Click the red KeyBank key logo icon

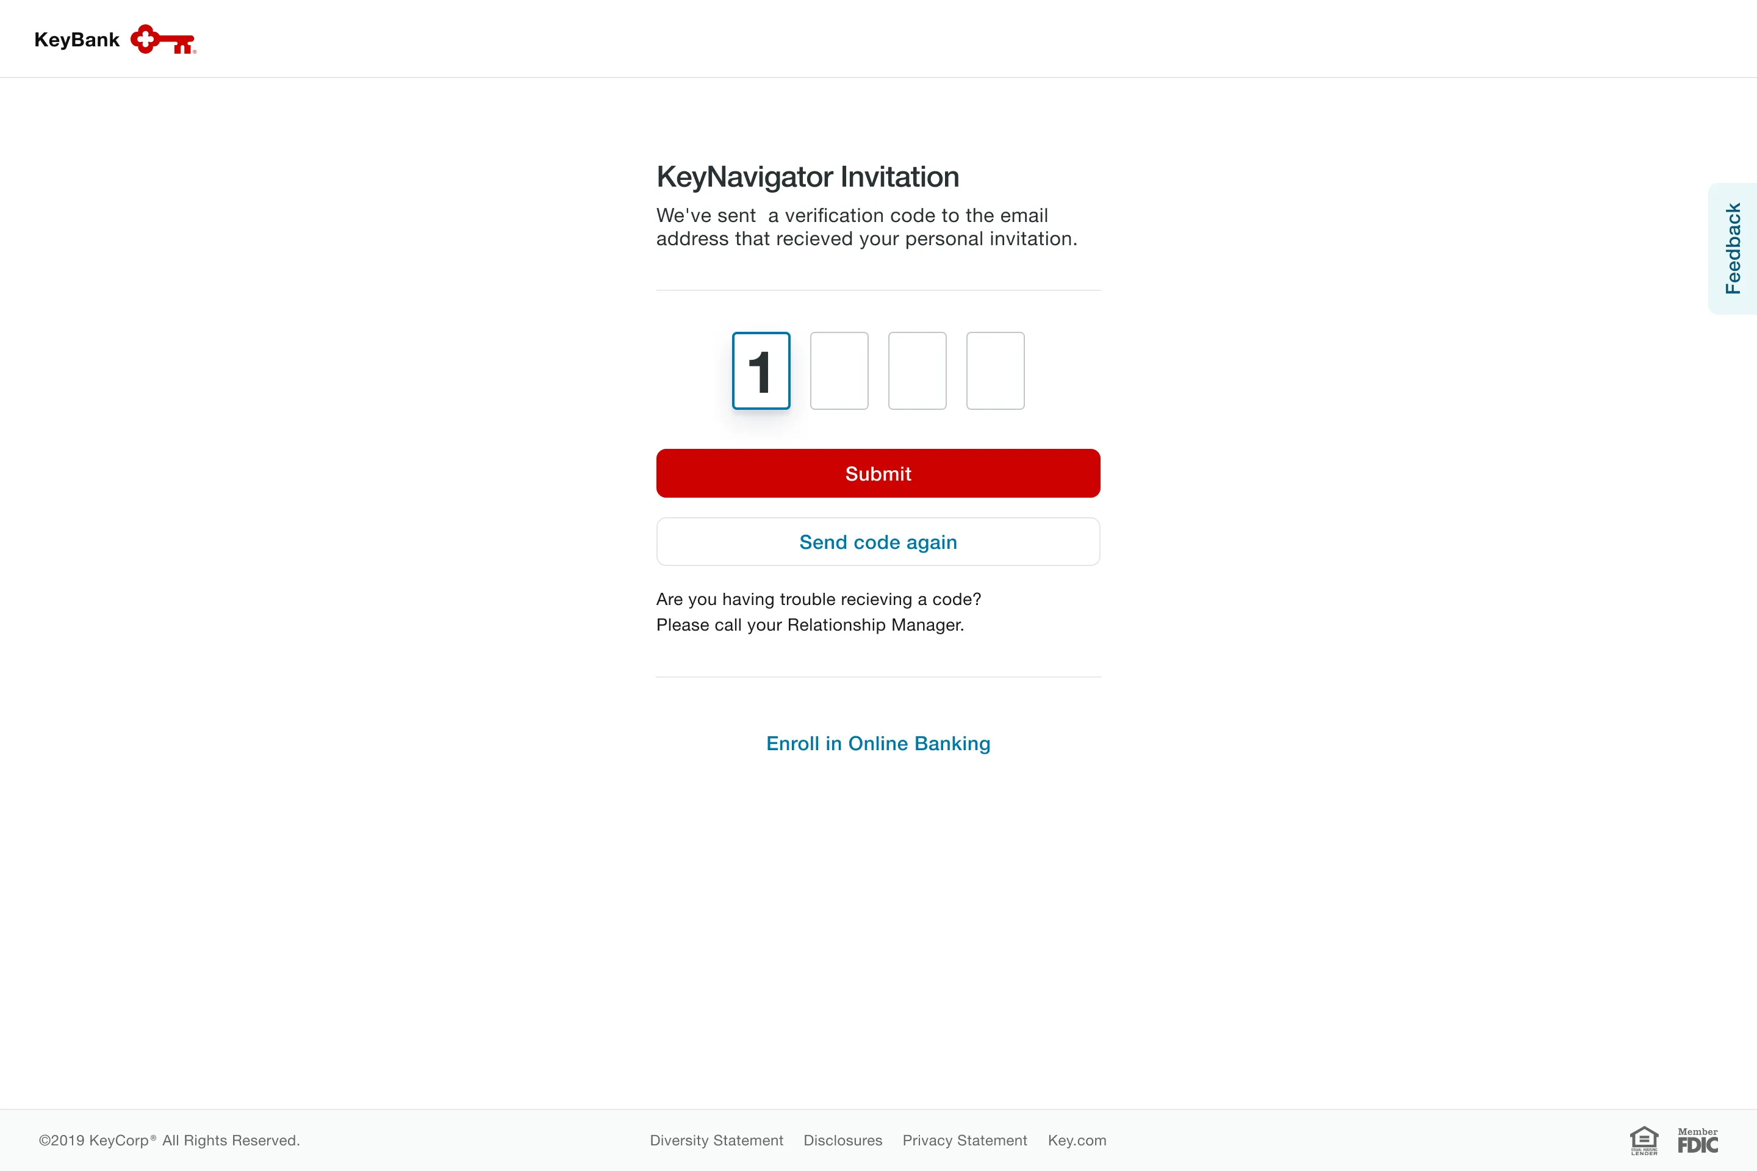click(x=162, y=40)
